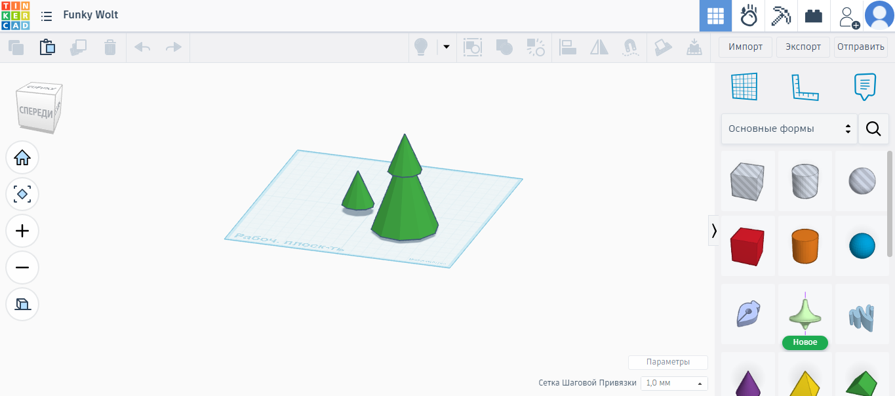
Task: Fit all objects in view
Action: (22, 194)
